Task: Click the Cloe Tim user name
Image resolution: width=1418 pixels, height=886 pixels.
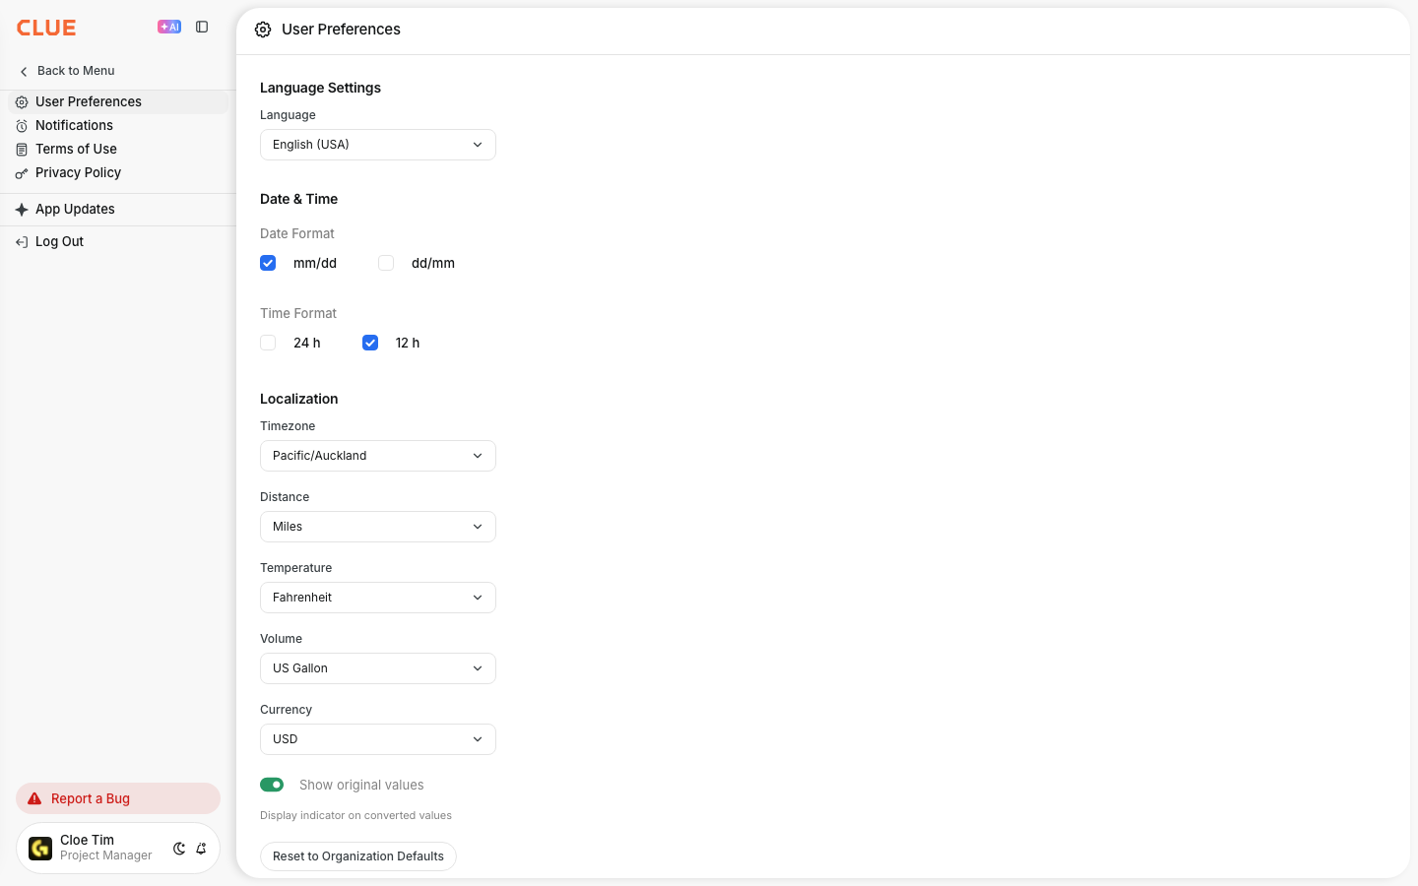Action: [87, 840]
